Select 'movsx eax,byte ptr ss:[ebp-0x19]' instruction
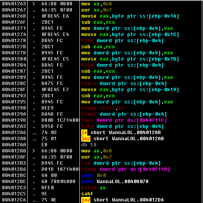 pos(130,90)
